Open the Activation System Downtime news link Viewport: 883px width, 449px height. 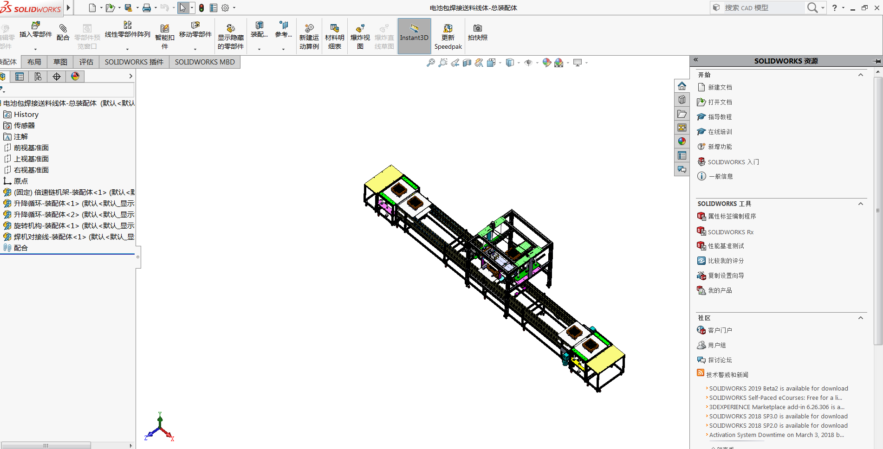click(777, 435)
